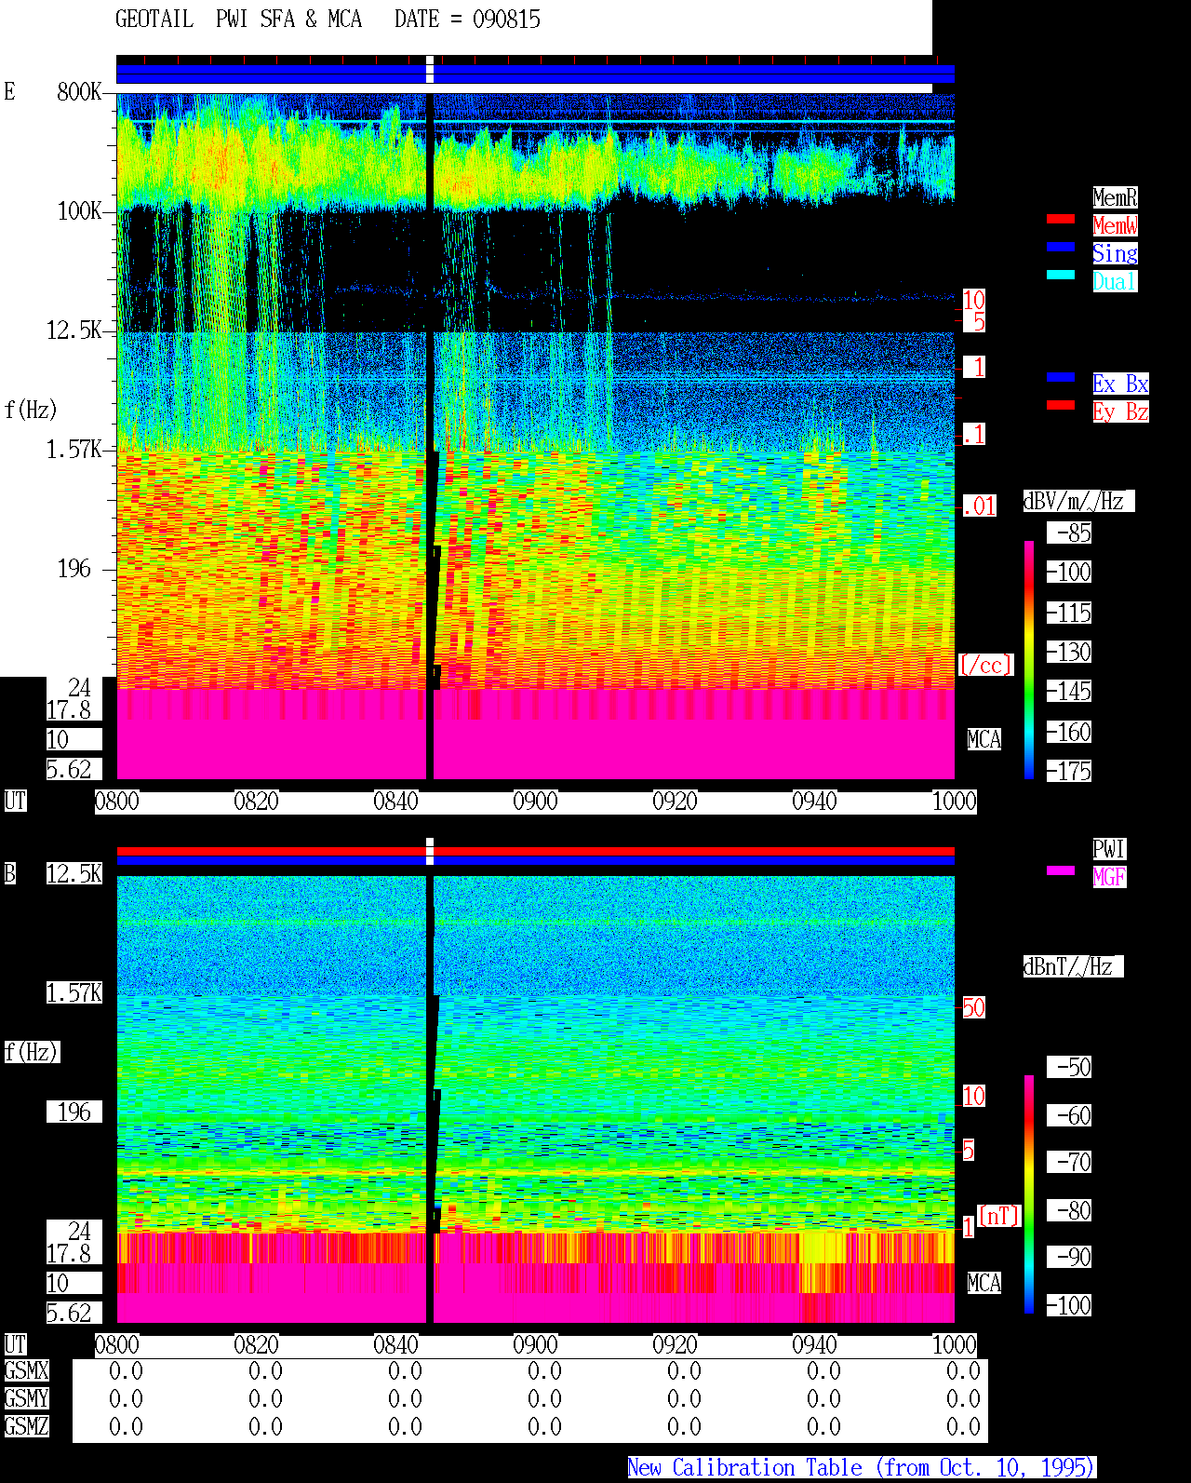Click the PWI legend label

pyautogui.click(x=1109, y=849)
